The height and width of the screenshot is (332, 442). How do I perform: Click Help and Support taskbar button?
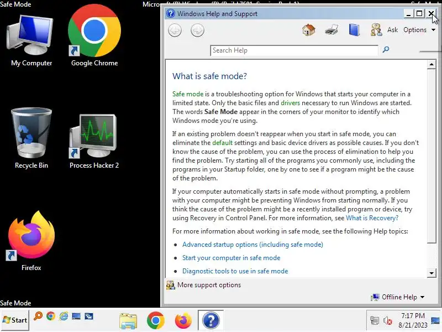click(211, 320)
